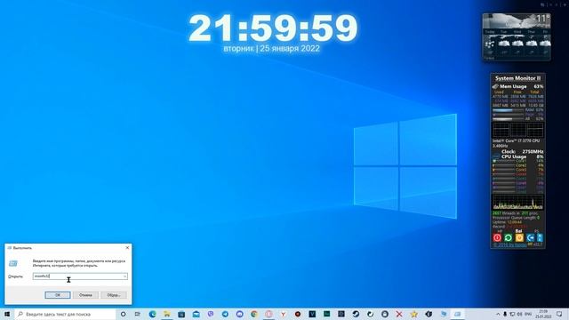Click the CPU usage history graph
Screen dimensions: 569x320
pyautogui.click(x=517, y=202)
